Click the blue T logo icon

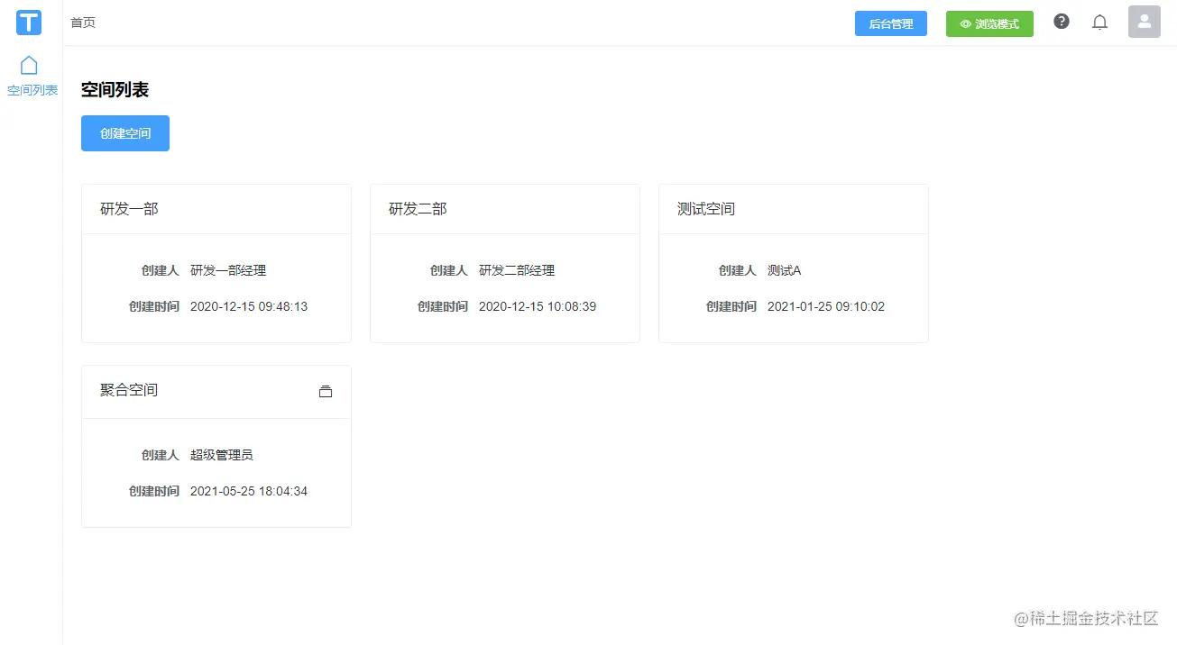29,23
